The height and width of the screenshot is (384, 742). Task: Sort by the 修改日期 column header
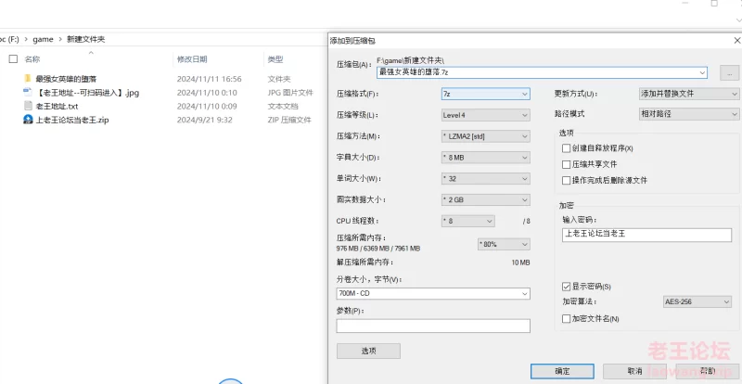(192, 59)
